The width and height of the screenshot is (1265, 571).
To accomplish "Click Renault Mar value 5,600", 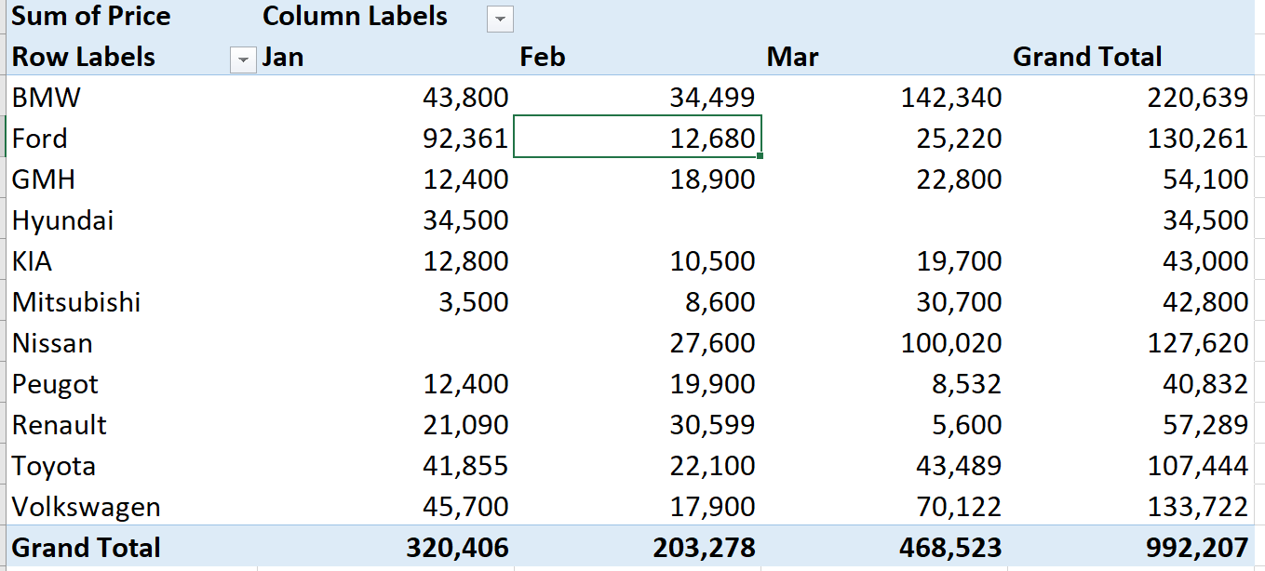I will coord(966,425).
